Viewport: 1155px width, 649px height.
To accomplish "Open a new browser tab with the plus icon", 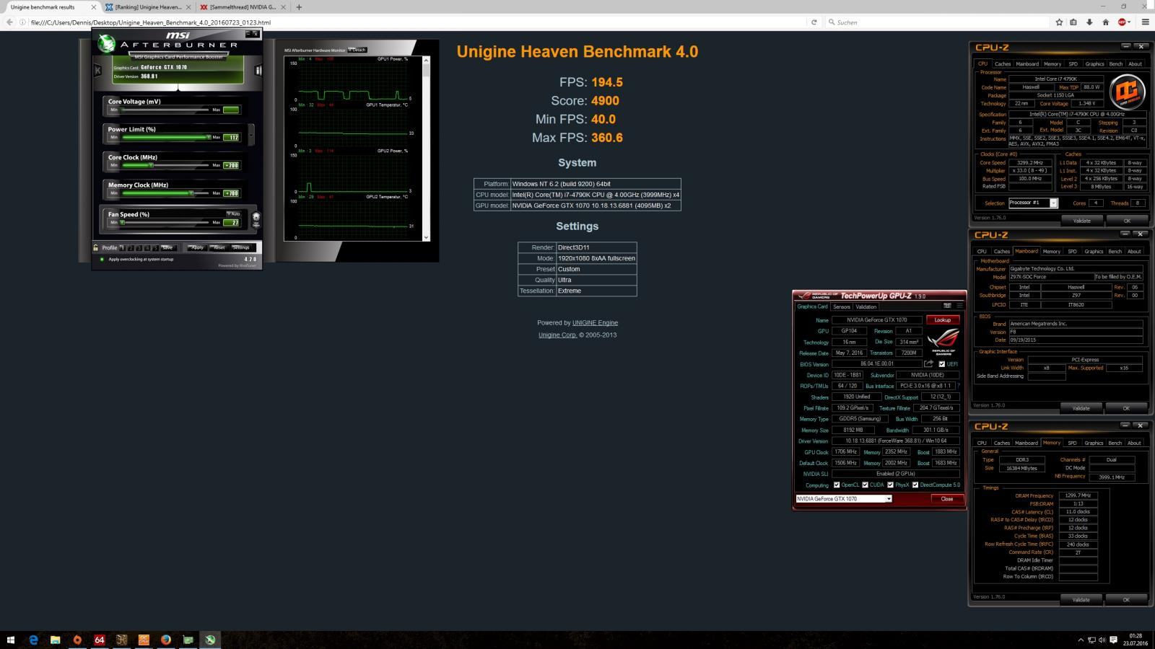I will 299,7.
